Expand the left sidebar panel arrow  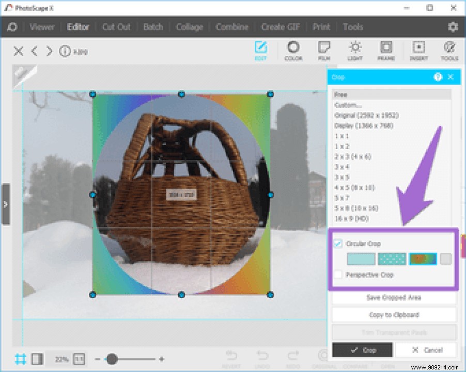pyautogui.click(x=6, y=204)
